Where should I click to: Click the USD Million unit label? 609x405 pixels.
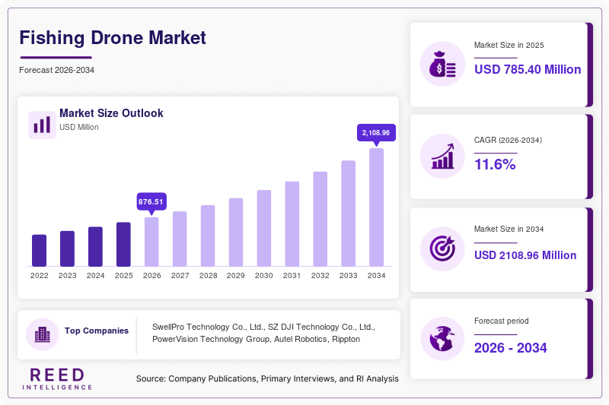coord(79,127)
